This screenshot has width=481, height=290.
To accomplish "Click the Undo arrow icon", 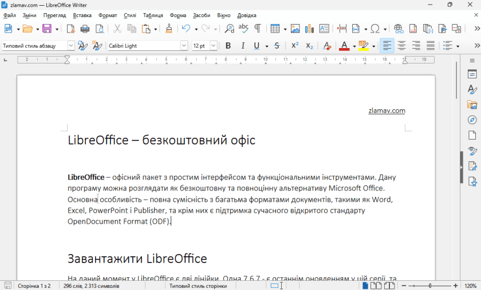I will tap(186, 29).
